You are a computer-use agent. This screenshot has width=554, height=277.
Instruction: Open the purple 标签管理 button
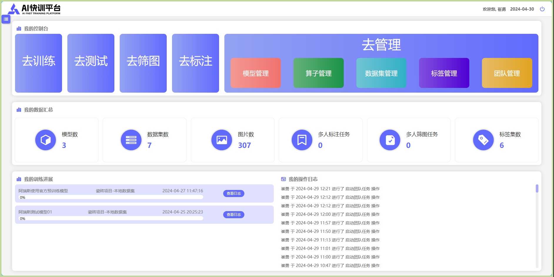click(x=444, y=73)
